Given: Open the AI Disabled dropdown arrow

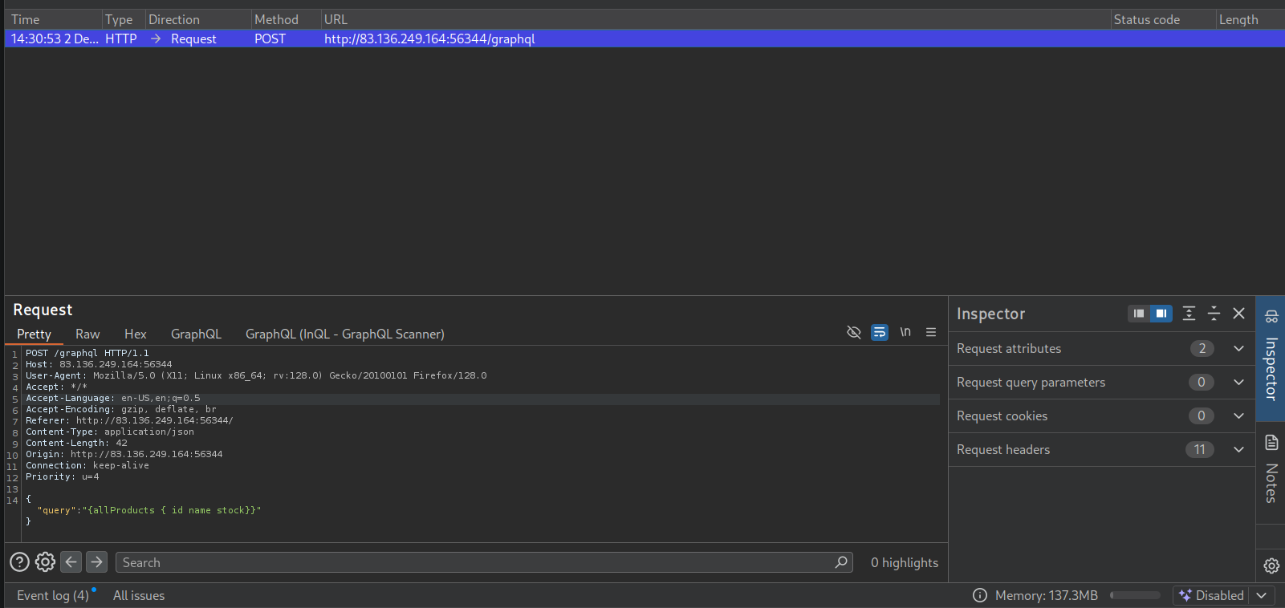Looking at the screenshot, I should pyautogui.click(x=1262, y=595).
